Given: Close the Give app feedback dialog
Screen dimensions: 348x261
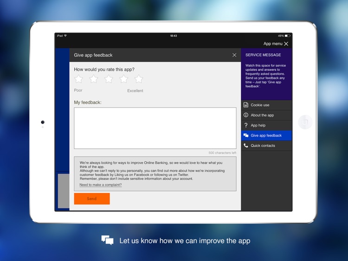Looking at the screenshot, I should pyautogui.click(x=234, y=55).
